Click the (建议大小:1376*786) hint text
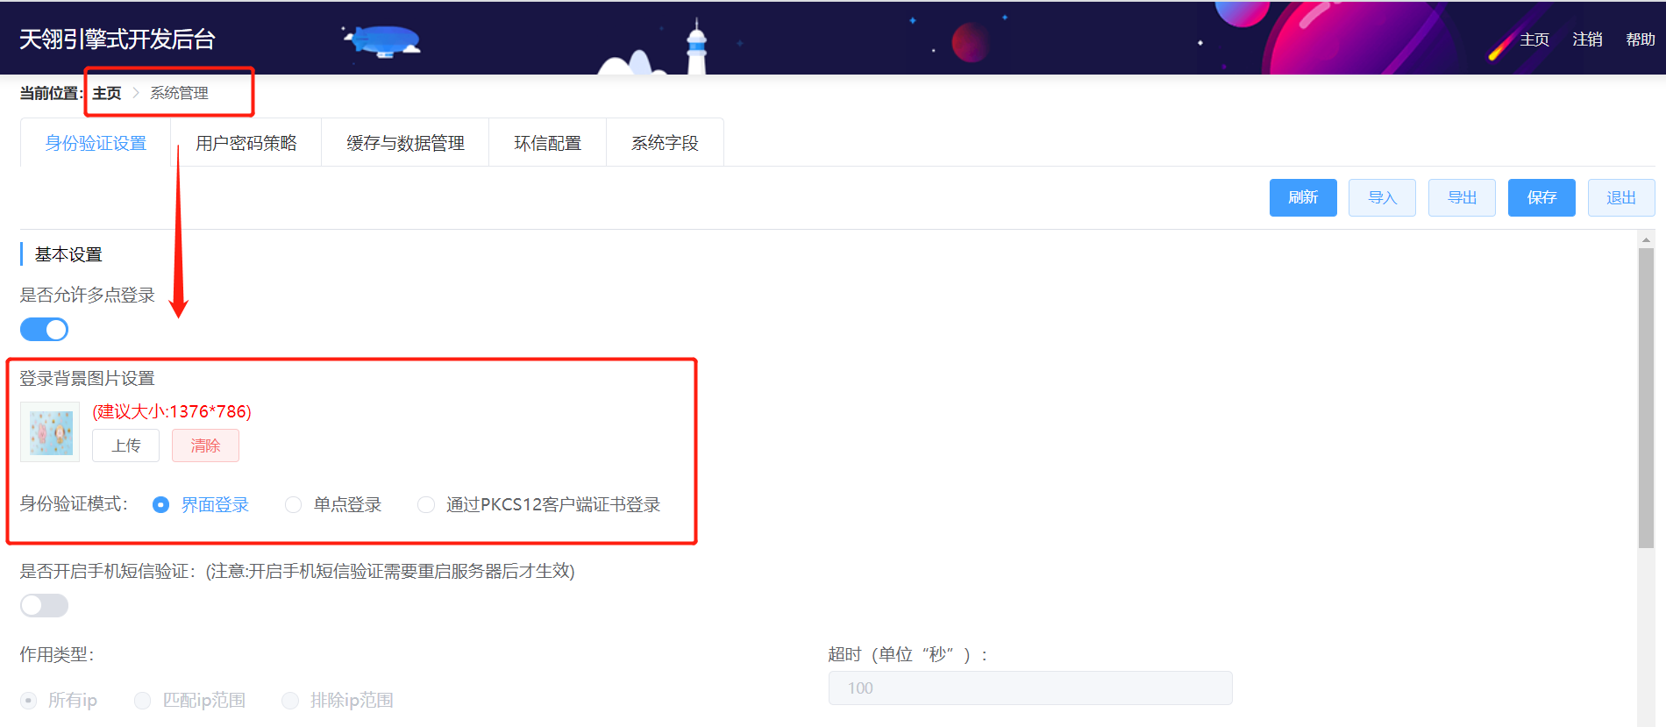The height and width of the screenshot is (727, 1666). click(x=172, y=411)
